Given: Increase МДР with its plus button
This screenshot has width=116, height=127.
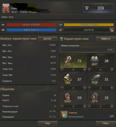Looking at the screenshot, I should click(112, 88).
